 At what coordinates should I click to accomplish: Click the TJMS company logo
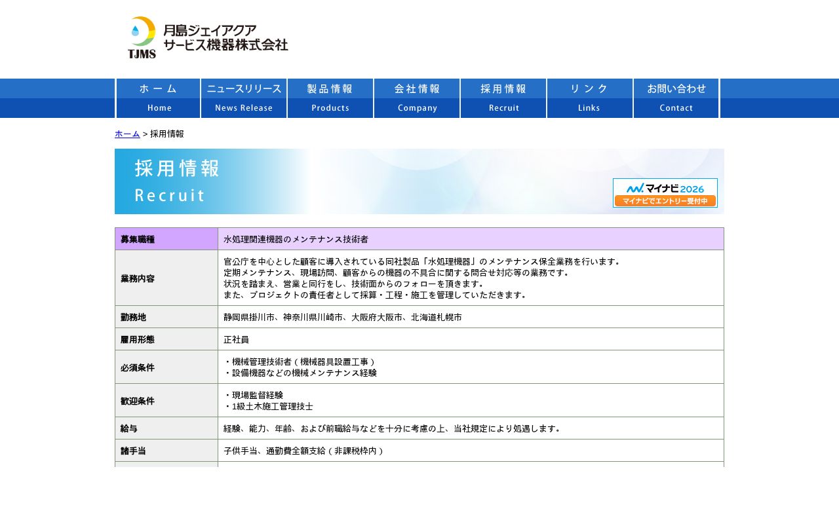[x=142, y=37]
